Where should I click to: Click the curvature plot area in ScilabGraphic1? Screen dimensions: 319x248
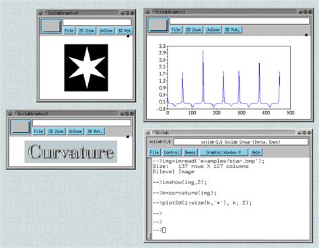click(229, 77)
